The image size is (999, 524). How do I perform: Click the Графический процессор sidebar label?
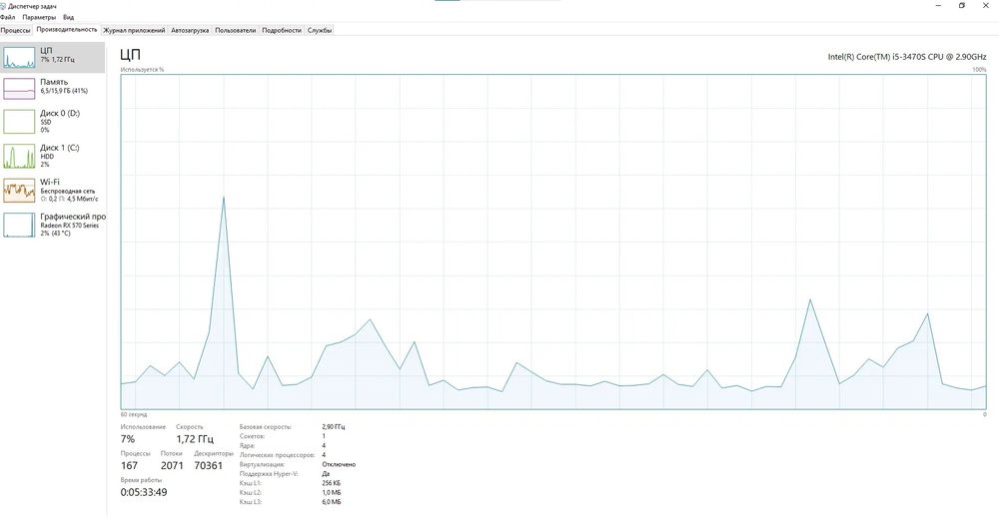coord(73,216)
